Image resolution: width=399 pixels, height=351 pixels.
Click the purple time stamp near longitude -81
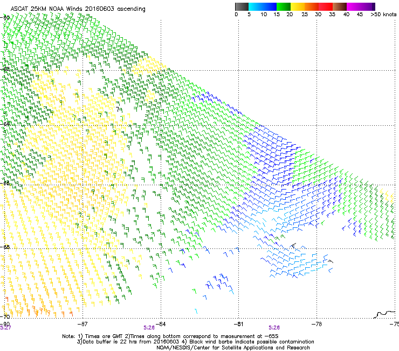[274, 328]
